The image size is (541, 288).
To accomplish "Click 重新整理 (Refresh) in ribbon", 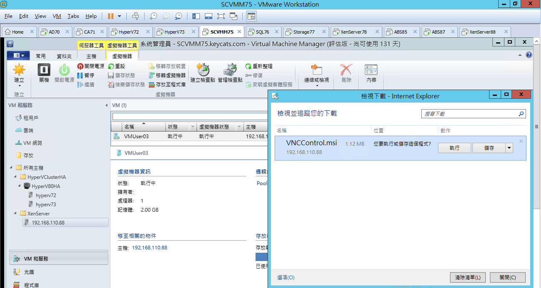I will tap(259, 66).
